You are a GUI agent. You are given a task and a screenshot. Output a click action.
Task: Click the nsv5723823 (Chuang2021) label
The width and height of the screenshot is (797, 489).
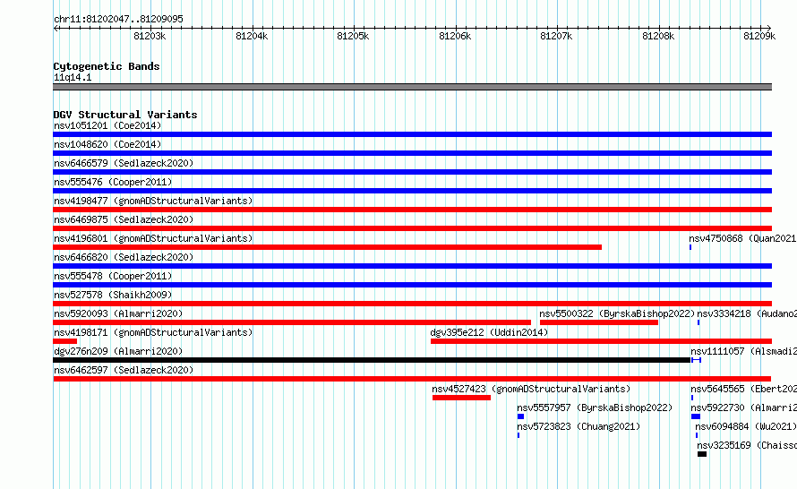[578, 426]
